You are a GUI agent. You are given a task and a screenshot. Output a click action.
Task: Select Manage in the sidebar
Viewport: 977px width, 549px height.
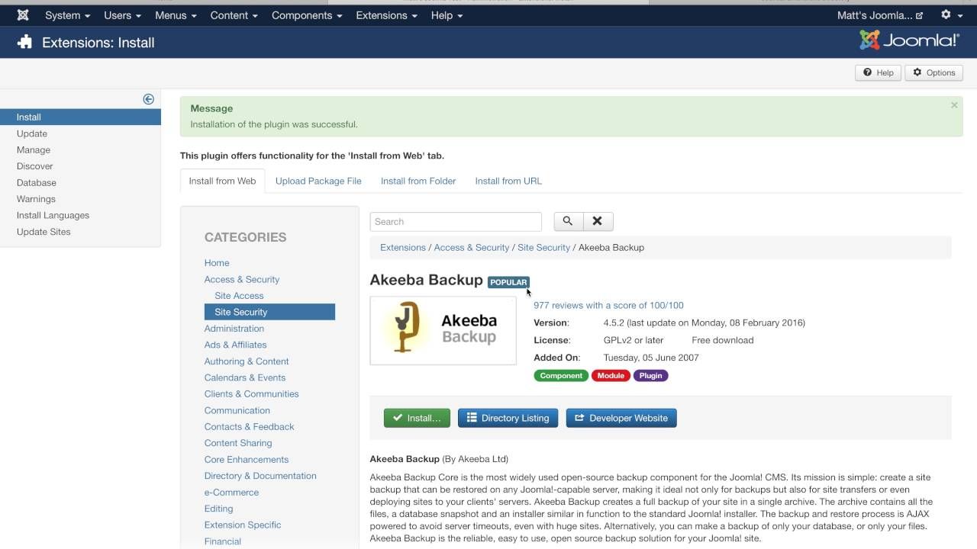pyautogui.click(x=34, y=149)
